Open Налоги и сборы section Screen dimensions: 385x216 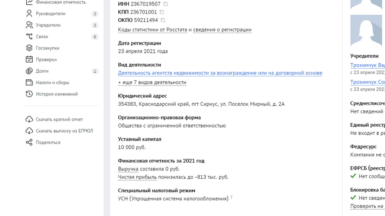[x=53, y=83]
